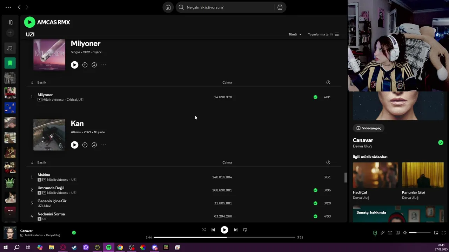
Task: Adjust the volume slider
Action: pos(420,233)
